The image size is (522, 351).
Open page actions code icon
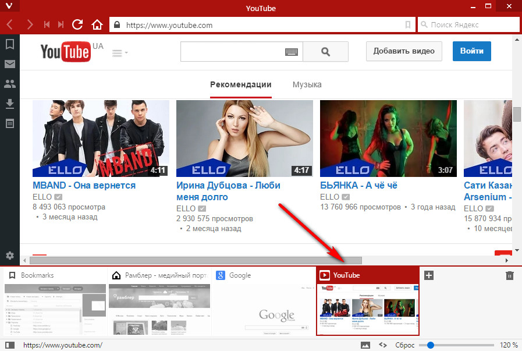[383, 345]
